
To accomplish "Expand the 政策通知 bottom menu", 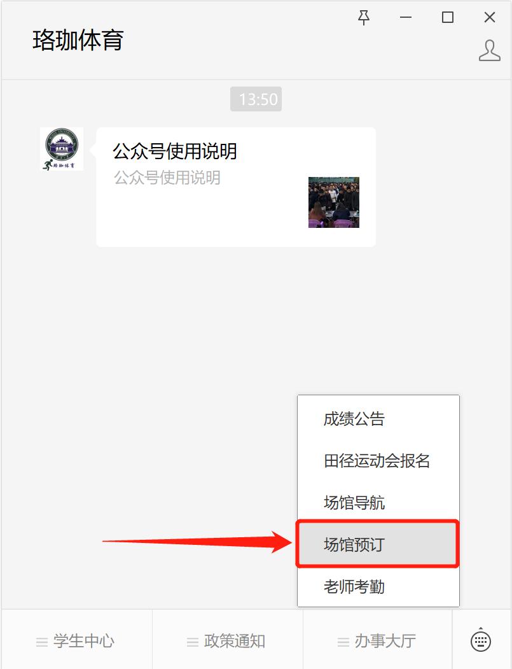I will tap(228, 640).
